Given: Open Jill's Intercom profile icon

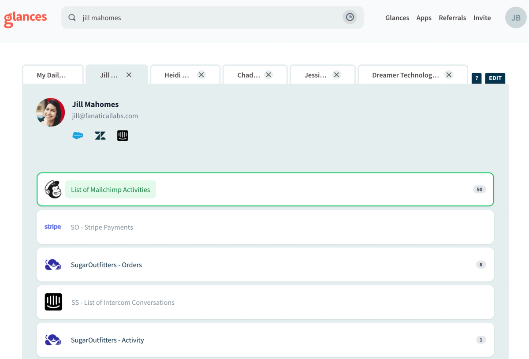Looking at the screenshot, I should pyautogui.click(x=123, y=135).
